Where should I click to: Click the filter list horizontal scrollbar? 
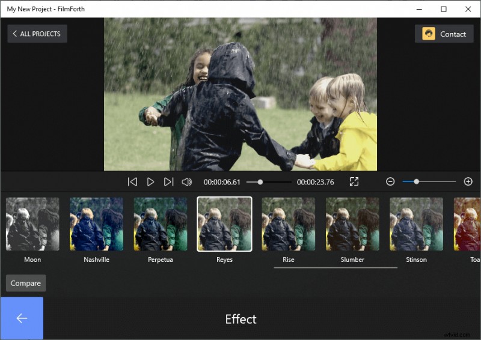(x=335, y=268)
